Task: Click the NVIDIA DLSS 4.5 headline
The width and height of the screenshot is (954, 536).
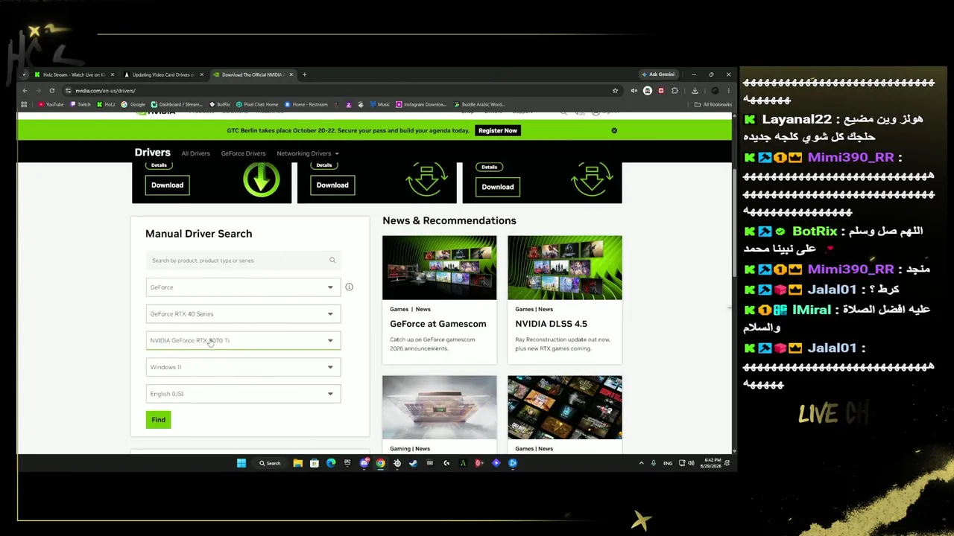Action: pos(552,324)
